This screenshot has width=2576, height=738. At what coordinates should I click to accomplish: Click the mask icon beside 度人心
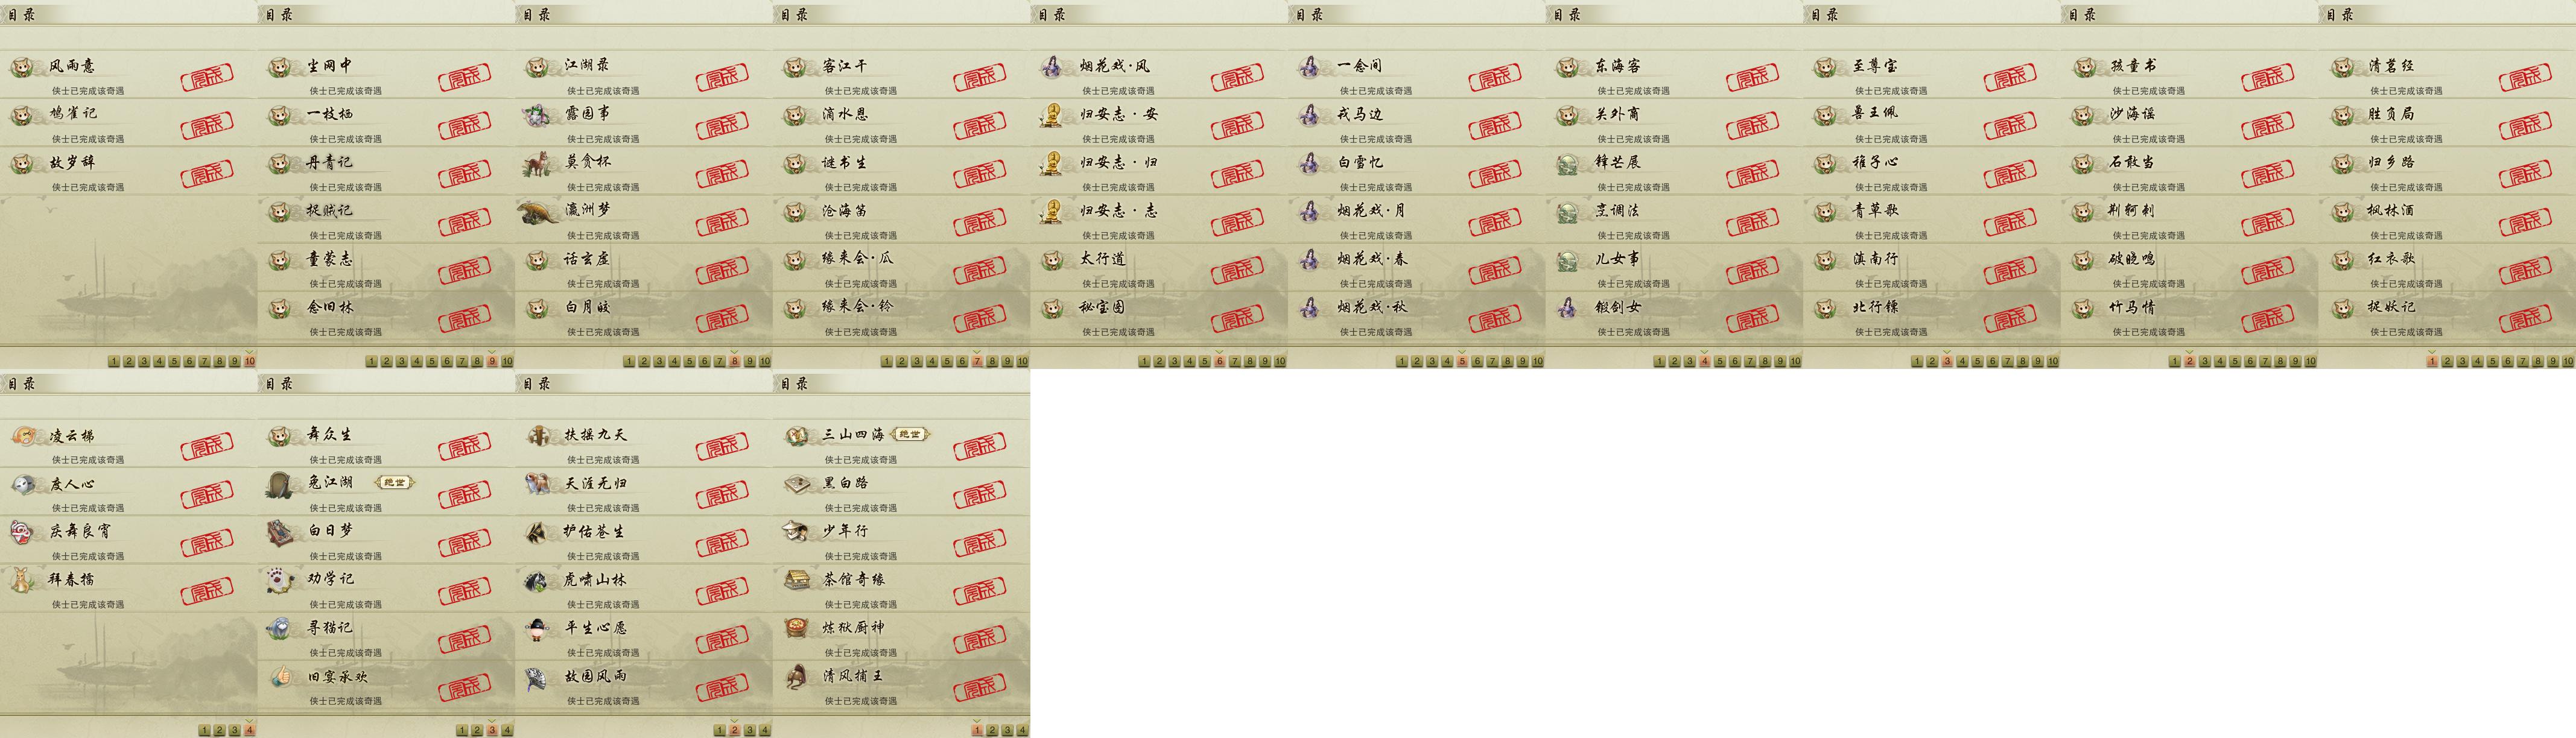(x=23, y=485)
